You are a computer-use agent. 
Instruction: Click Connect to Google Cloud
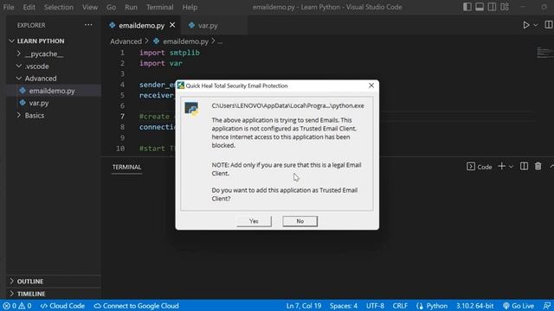pos(137,306)
